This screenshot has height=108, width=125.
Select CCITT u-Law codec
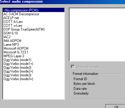34,26
